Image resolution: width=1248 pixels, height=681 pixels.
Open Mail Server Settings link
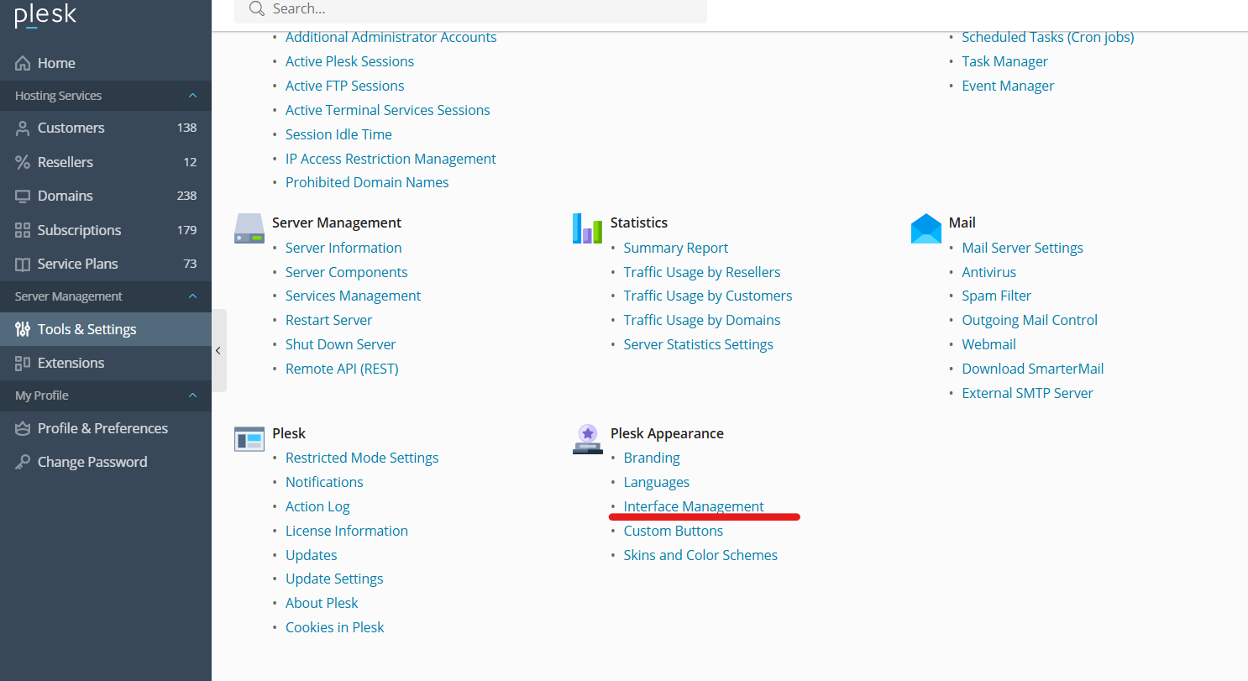point(1022,248)
